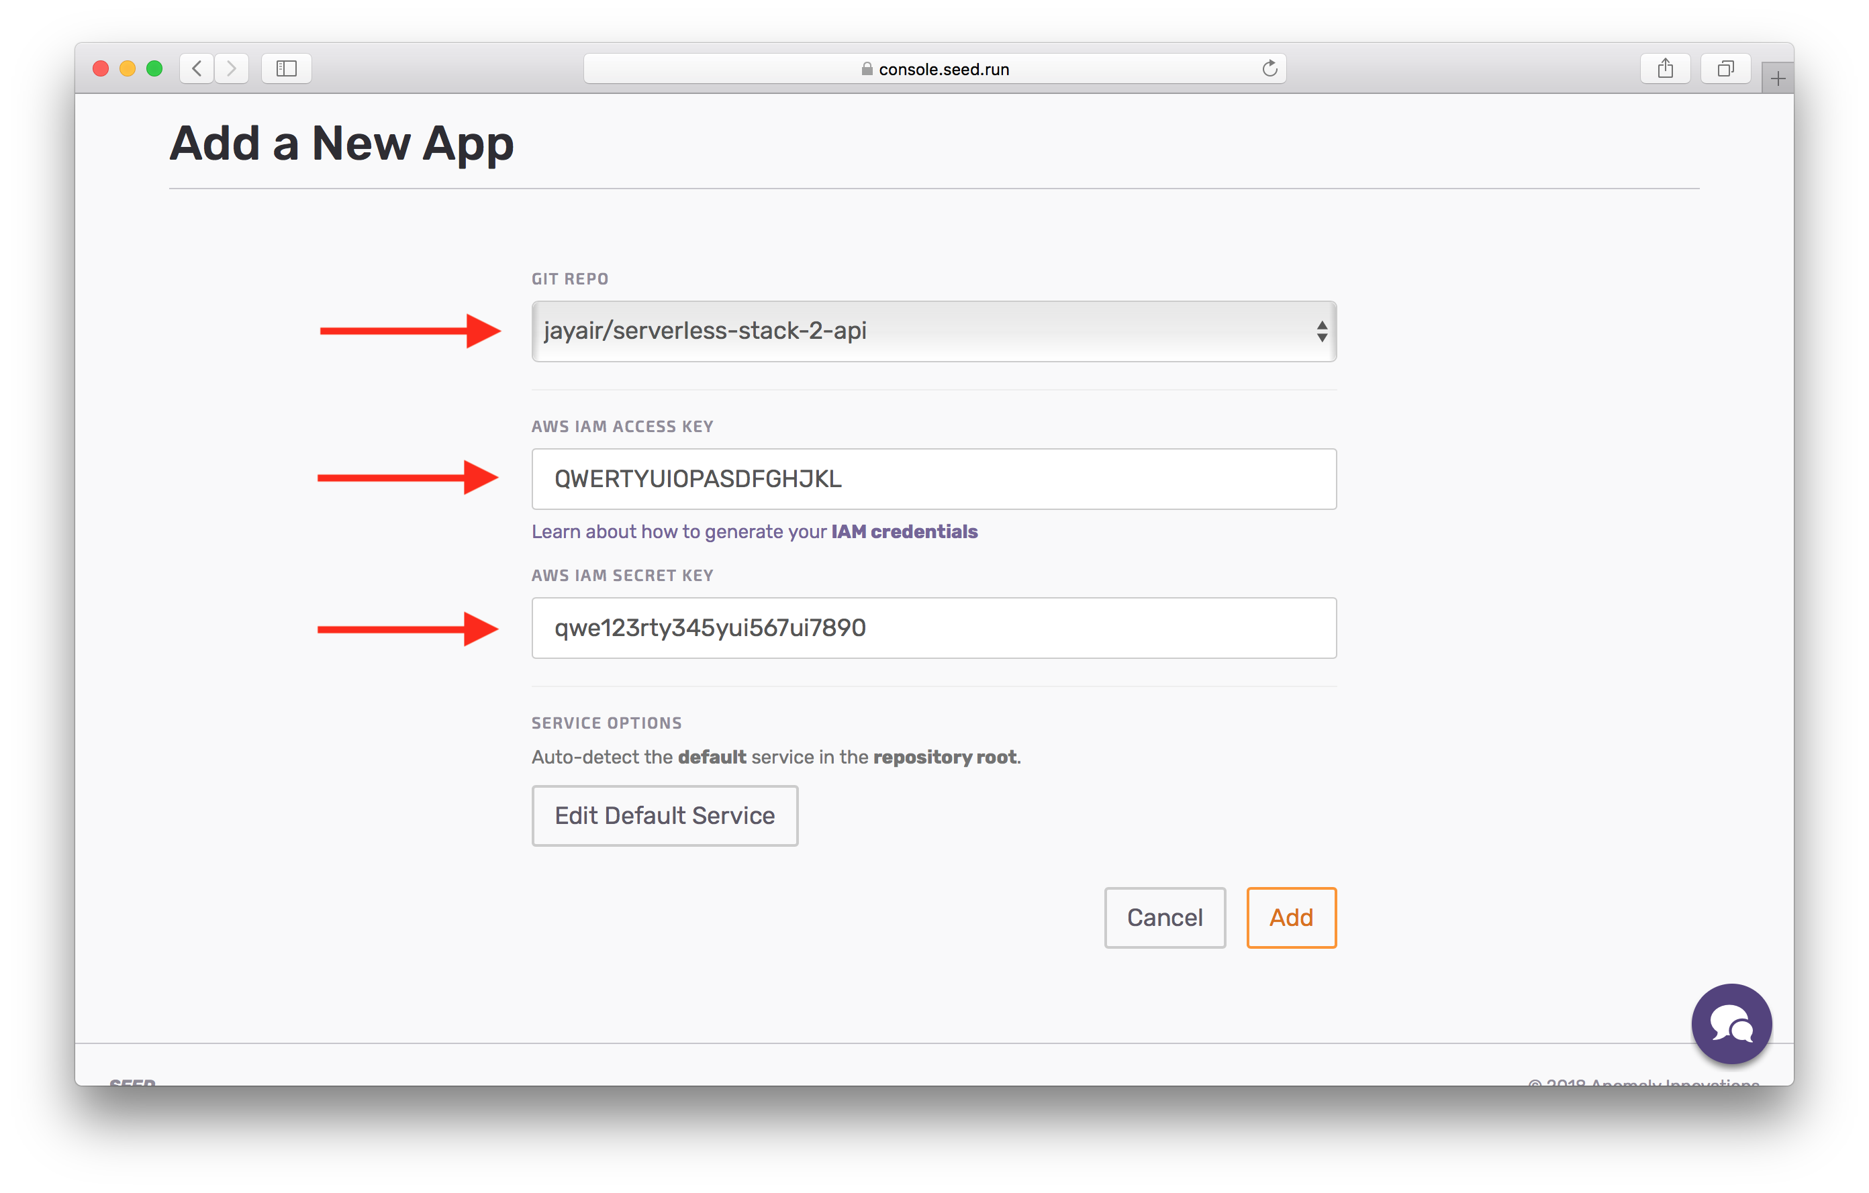
Task: Click the green fullscreen window button
Action: coord(154,68)
